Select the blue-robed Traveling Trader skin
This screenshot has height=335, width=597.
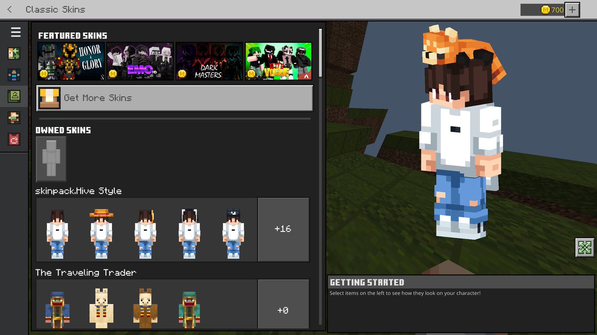pyautogui.click(x=57, y=309)
